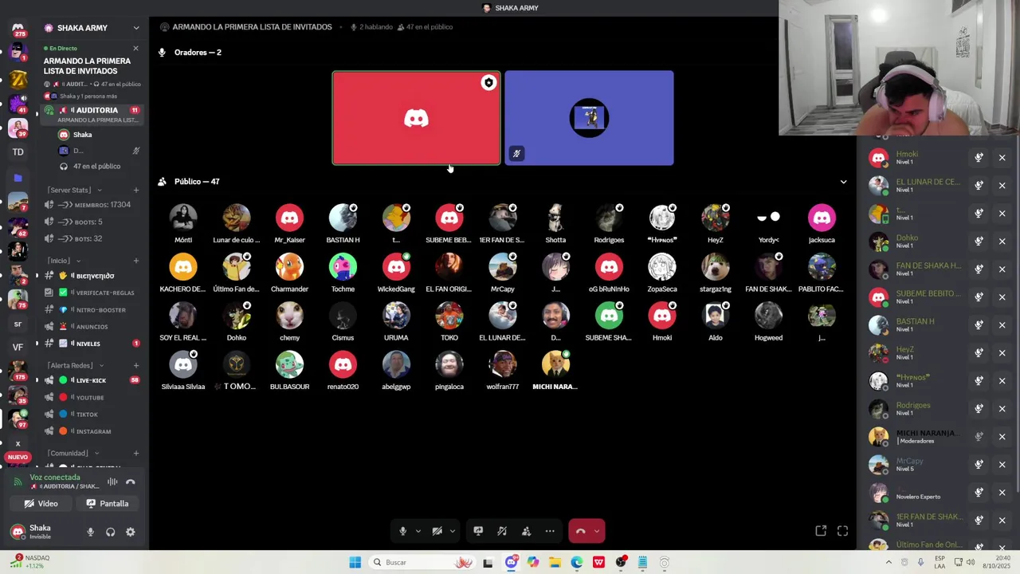Mute microphone in Shaka user panel
The height and width of the screenshot is (574, 1020).
click(90, 532)
